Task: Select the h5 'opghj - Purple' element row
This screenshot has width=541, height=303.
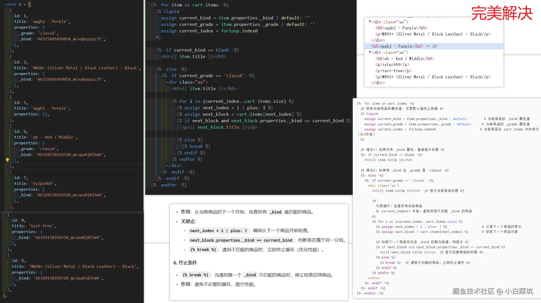Action: pos(401,28)
